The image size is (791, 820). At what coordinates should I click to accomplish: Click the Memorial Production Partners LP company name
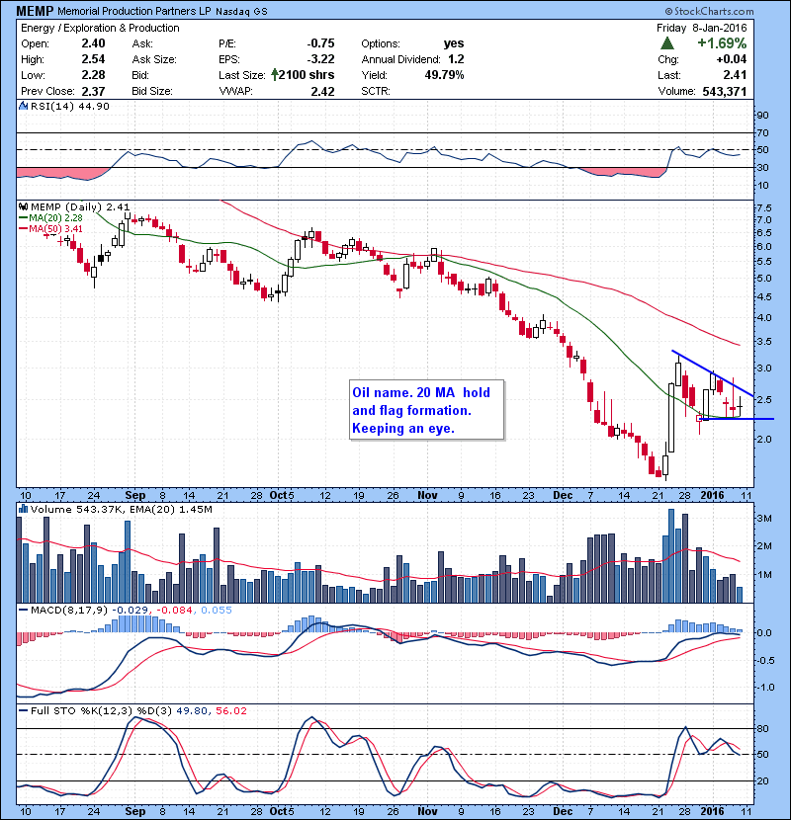(134, 12)
